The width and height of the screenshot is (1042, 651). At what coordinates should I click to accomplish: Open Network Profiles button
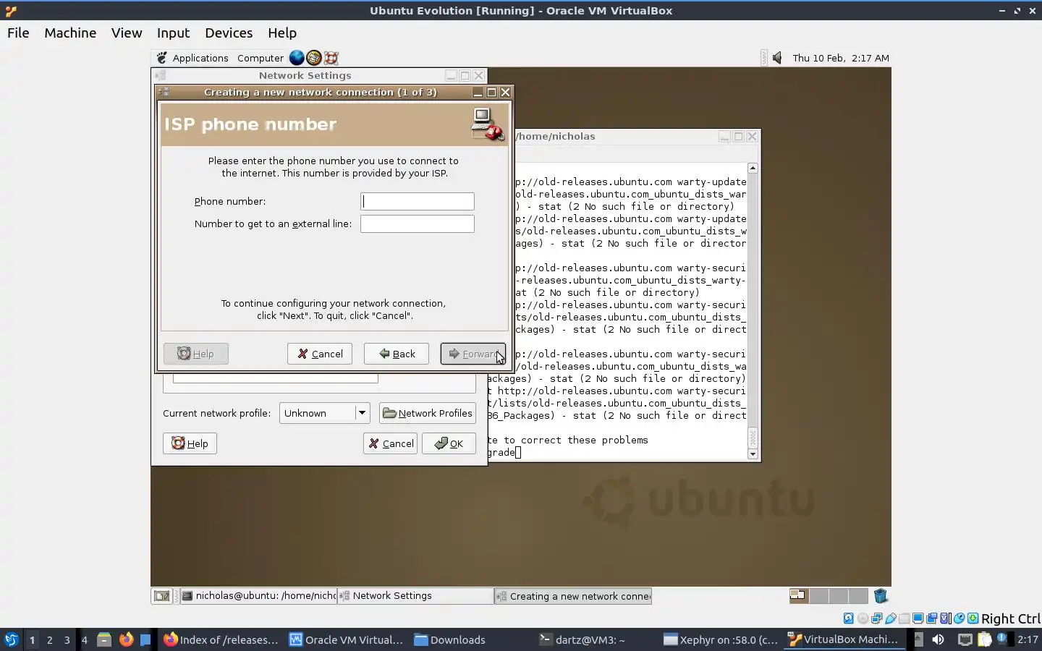(x=428, y=413)
